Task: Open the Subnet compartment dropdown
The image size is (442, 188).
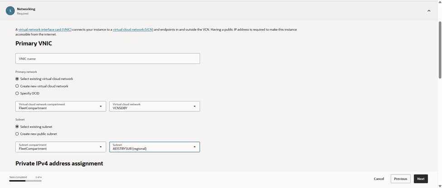Action: (60, 147)
